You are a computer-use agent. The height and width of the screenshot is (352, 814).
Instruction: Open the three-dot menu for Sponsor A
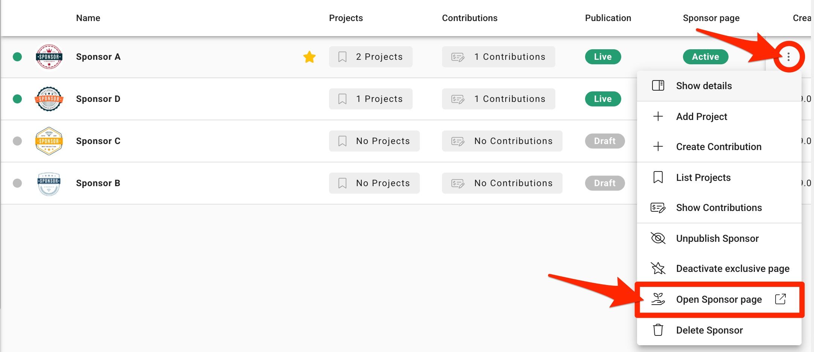tap(788, 57)
